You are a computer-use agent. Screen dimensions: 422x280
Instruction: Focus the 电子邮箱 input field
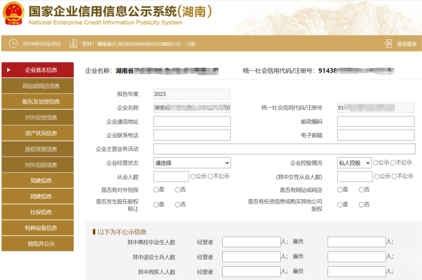point(376,135)
